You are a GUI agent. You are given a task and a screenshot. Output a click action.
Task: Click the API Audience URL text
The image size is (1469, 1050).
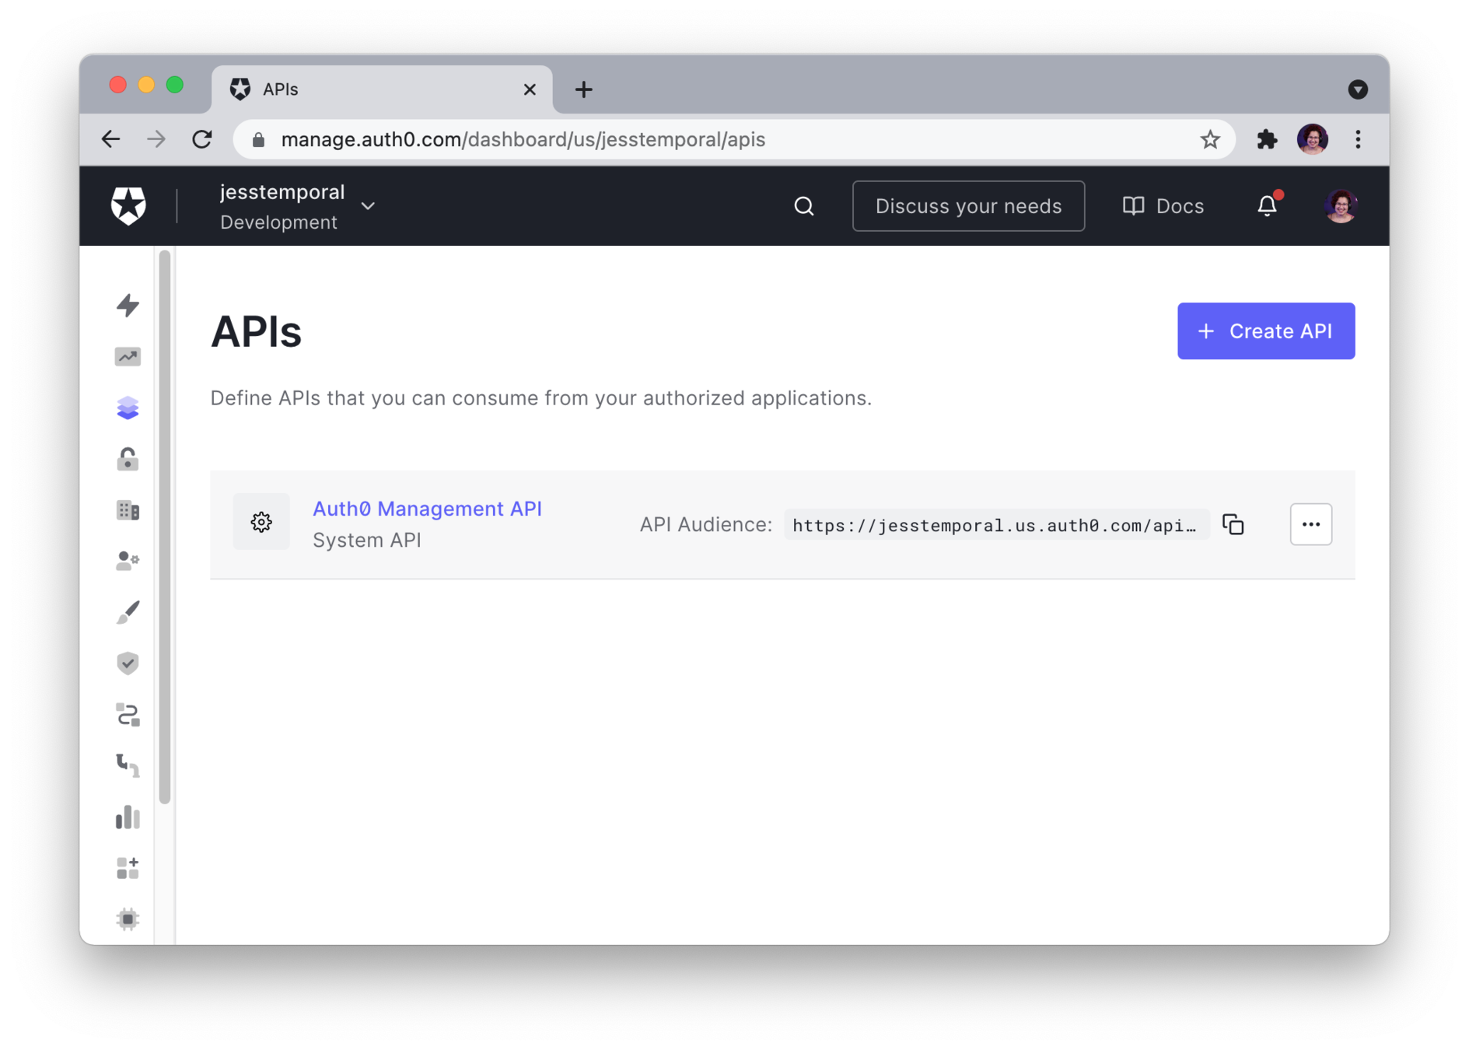click(995, 525)
